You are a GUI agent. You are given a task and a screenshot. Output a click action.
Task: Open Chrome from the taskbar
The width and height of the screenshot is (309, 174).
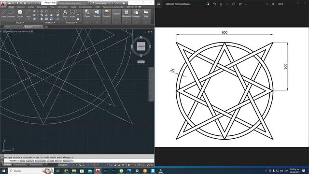click(66, 171)
